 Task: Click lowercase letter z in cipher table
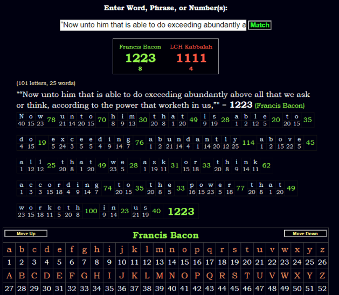322,250
